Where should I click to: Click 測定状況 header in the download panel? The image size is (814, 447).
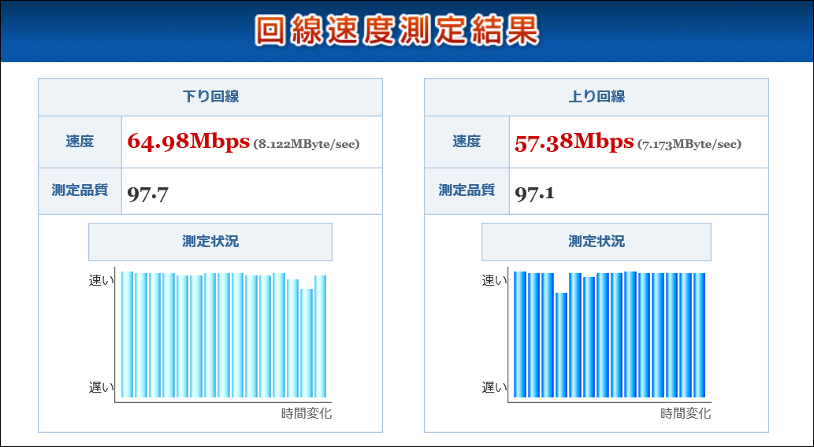coord(210,242)
